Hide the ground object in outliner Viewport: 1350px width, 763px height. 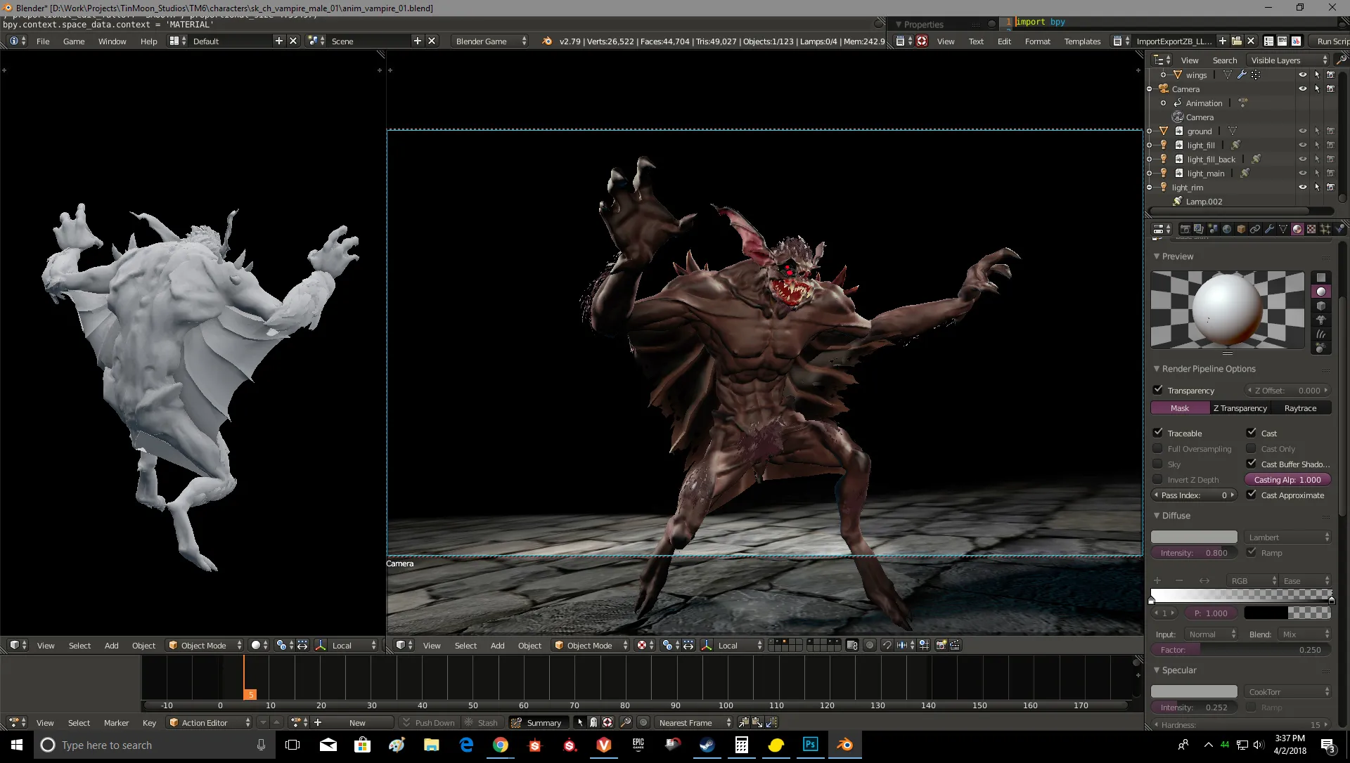pos(1302,131)
